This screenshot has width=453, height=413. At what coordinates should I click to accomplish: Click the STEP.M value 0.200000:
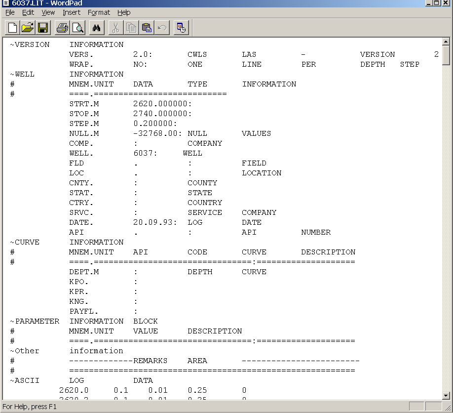click(155, 124)
